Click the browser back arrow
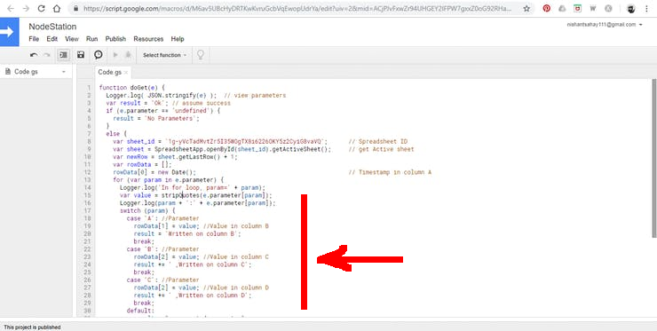The width and height of the screenshot is (657, 331). (x=10, y=8)
